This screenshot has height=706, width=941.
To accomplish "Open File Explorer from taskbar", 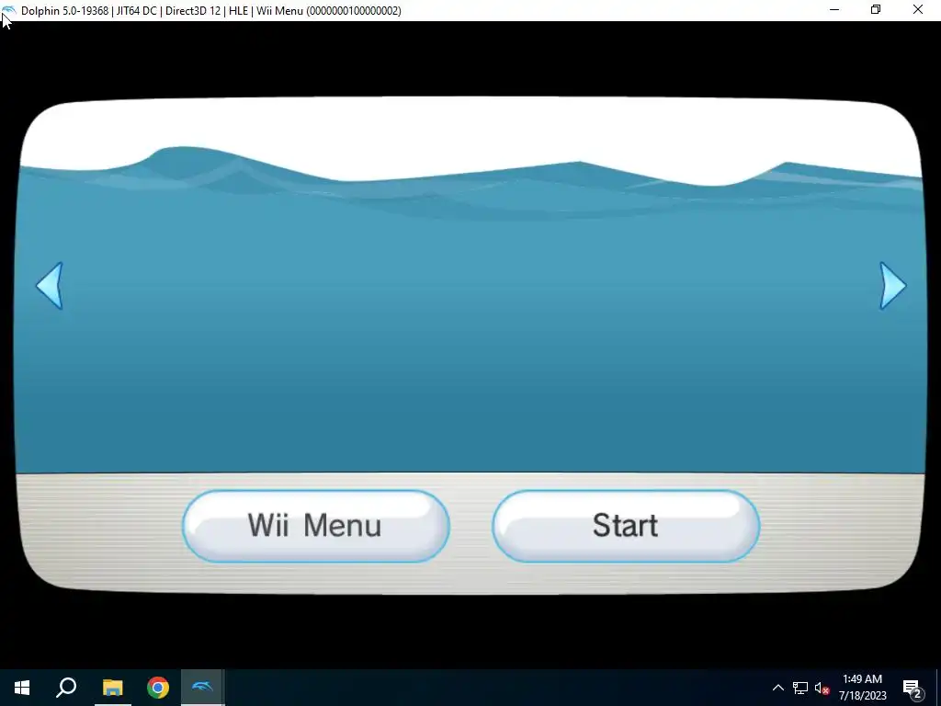I will 112,688.
